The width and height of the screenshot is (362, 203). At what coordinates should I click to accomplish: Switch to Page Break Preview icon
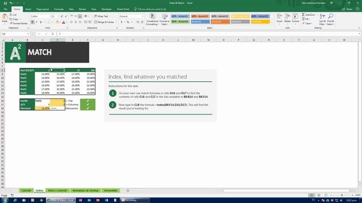pos(326,195)
